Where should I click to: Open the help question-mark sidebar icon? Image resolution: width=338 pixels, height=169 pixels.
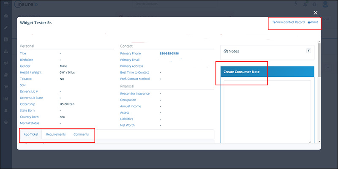click(x=6, y=122)
